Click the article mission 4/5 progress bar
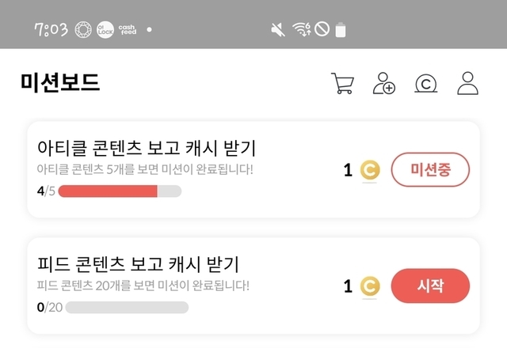507x348 pixels. [120, 191]
